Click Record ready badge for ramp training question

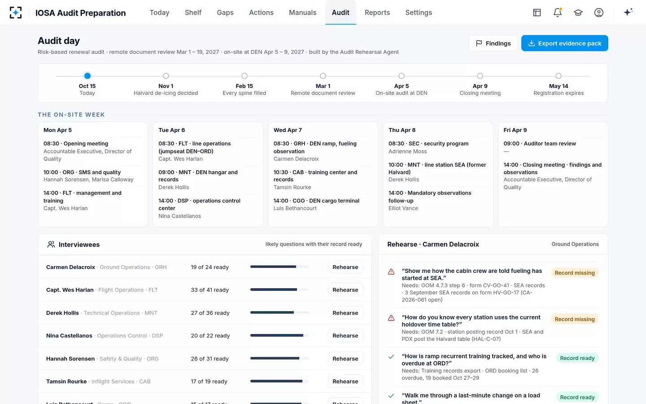coord(577,358)
